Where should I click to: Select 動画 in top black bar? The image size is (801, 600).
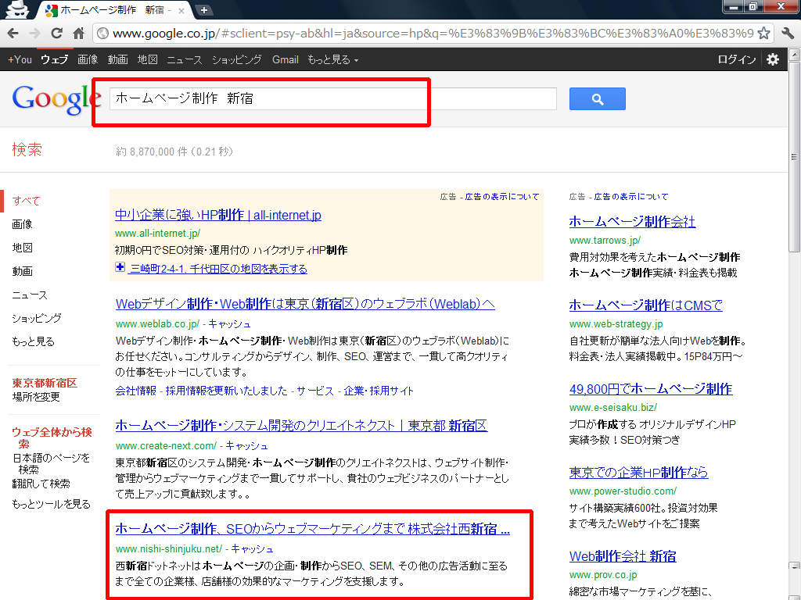117,59
